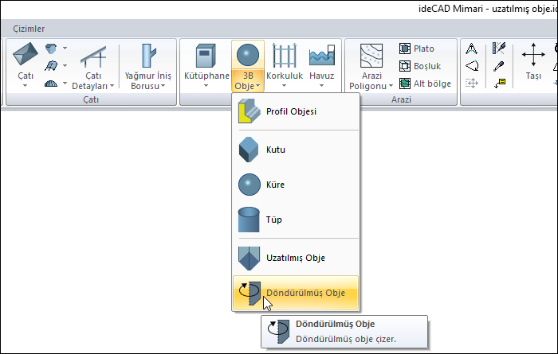Image resolution: width=558 pixels, height=354 pixels.
Task: Switch to the Çizimler tab
Action: (x=29, y=29)
